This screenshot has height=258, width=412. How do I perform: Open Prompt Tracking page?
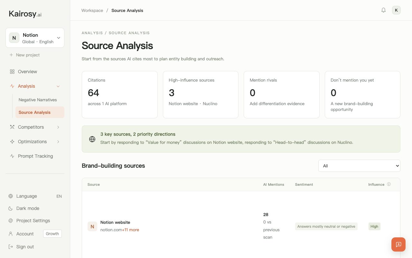click(x=35, y=156)
